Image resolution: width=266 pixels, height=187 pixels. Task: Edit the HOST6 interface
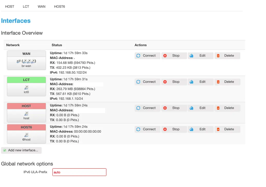pyautogui.click(x=201, y=129)
